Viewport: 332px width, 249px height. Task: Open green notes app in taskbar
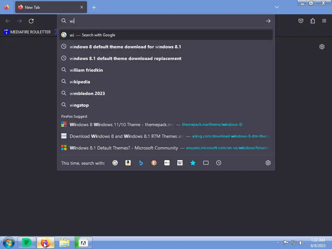27,243
